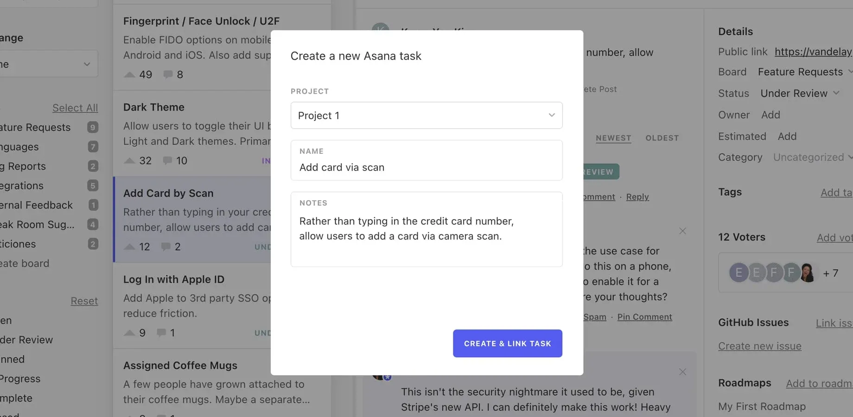Image resolution: width=853 pixels, height=417 pixels.
Task: Dismiss the upper comment with its X icon
Action: [x=682, y=231]
